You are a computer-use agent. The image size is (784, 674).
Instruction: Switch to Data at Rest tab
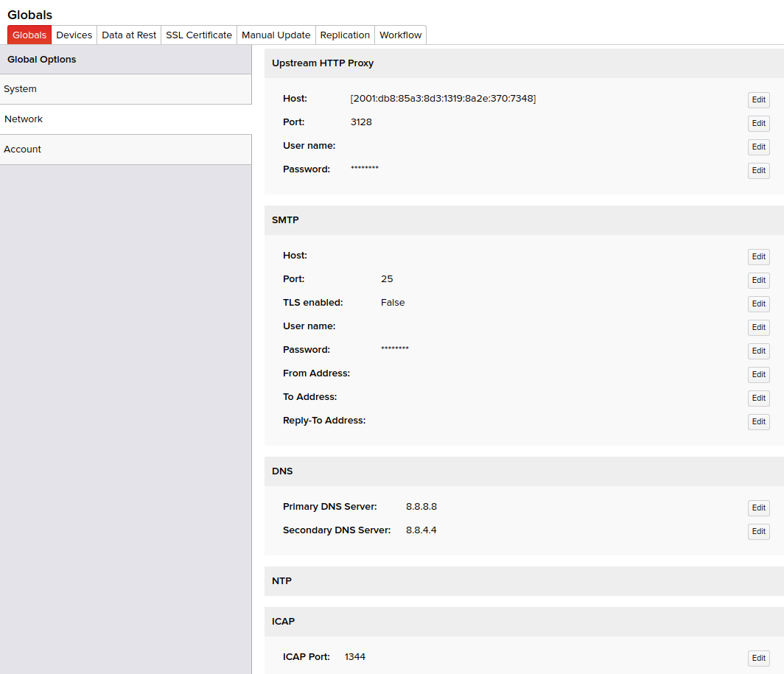point(129,35)
